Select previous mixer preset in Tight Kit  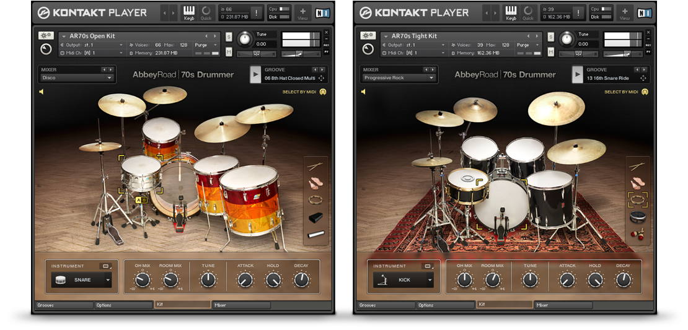point(426,69)
